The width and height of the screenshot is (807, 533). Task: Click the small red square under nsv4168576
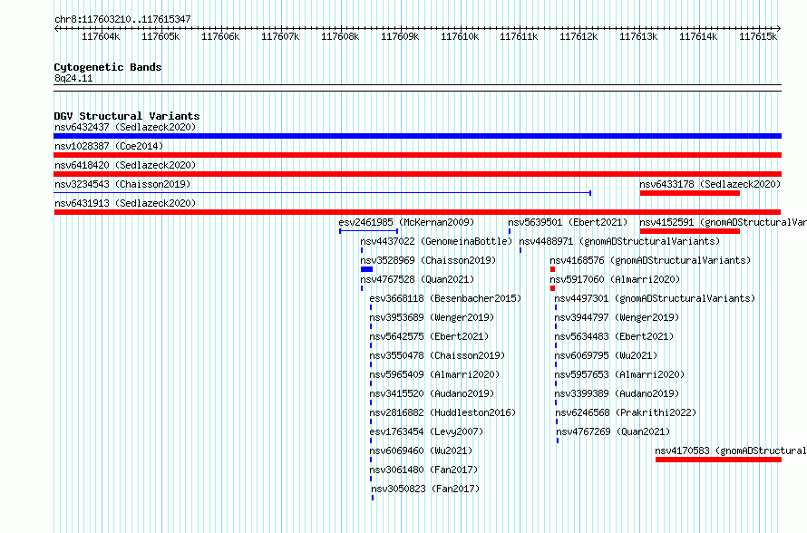pyautogui.click(x=552, y=269)
